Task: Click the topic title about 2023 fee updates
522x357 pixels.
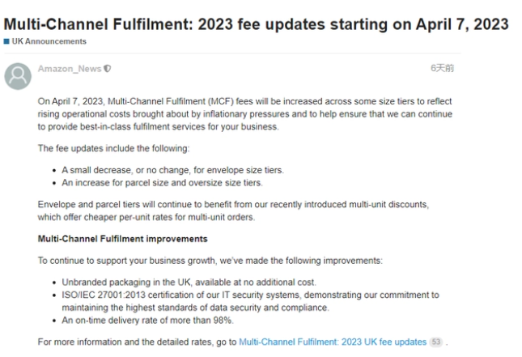Action: click(x=256, y=24)
